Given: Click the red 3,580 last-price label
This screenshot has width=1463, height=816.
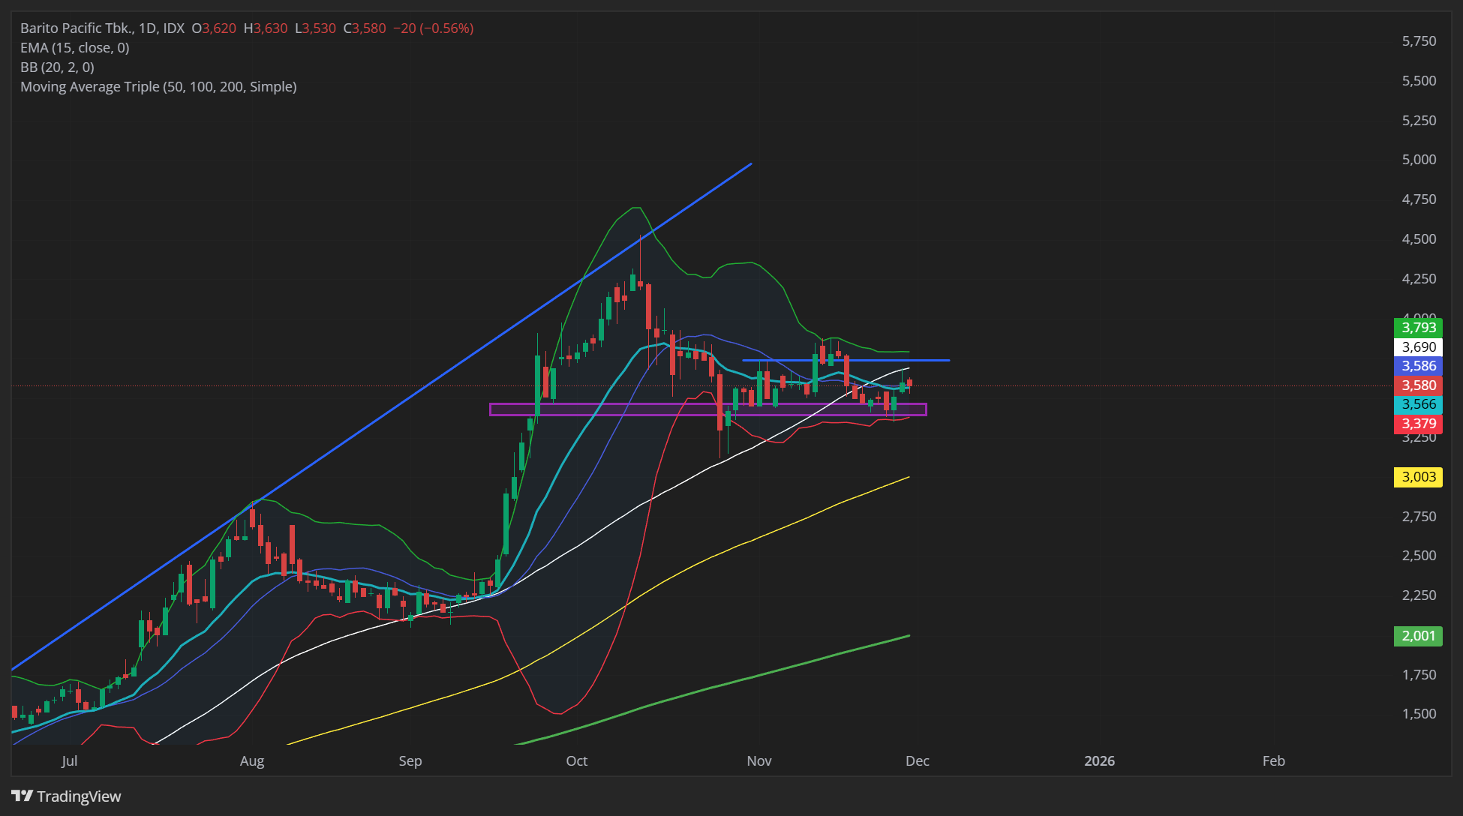Looking at the screenshot, I should click(x=1418, y=385).
